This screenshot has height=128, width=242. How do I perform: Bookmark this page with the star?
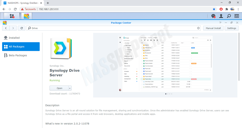point(214,9)
